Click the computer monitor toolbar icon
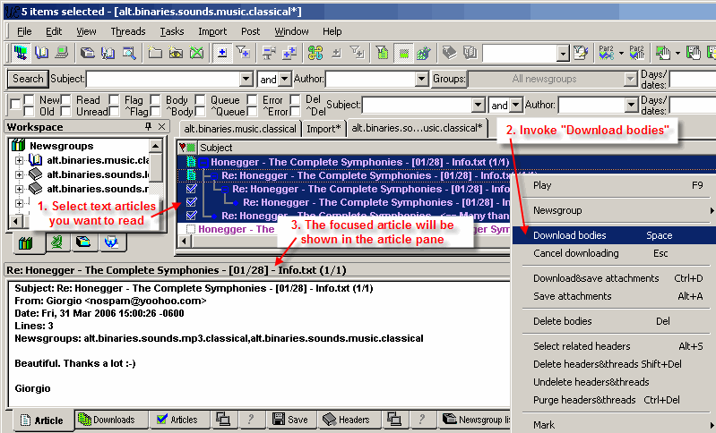 [62, 53]
